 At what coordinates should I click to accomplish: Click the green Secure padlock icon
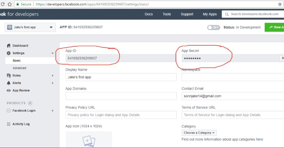pyautogui.click(x=18, y=4)
